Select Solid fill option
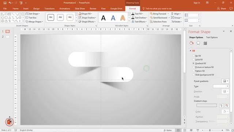This screenshot has width=234, height=132. point(197,59)
